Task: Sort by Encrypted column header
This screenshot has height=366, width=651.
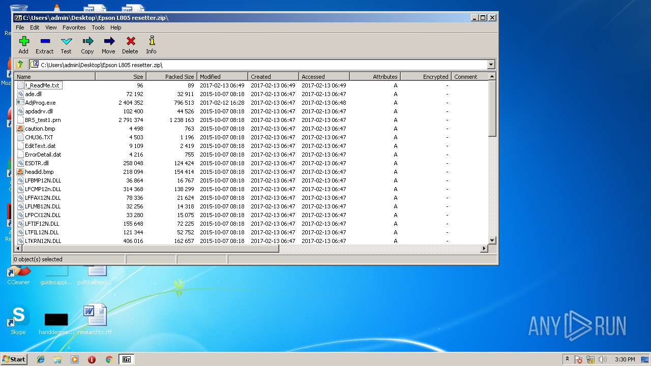Action: click(426, 77)
